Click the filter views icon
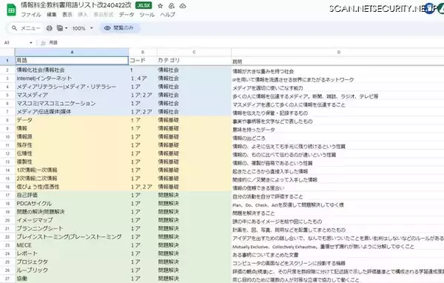The height and width of the screenshot is (283, 444). [x=60, y=28]
